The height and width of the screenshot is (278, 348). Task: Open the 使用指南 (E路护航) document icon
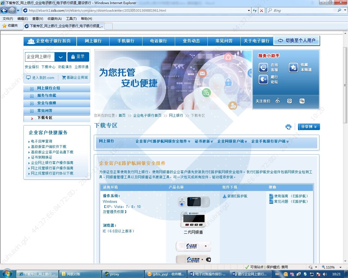pyautogui.click(x=271, y=196)
